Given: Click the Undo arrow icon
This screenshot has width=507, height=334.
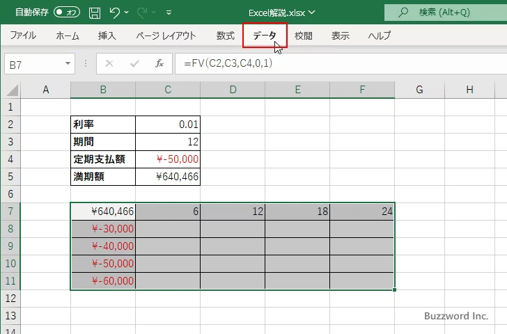Looking at the screenshot, I should click(x=116, y=12).
